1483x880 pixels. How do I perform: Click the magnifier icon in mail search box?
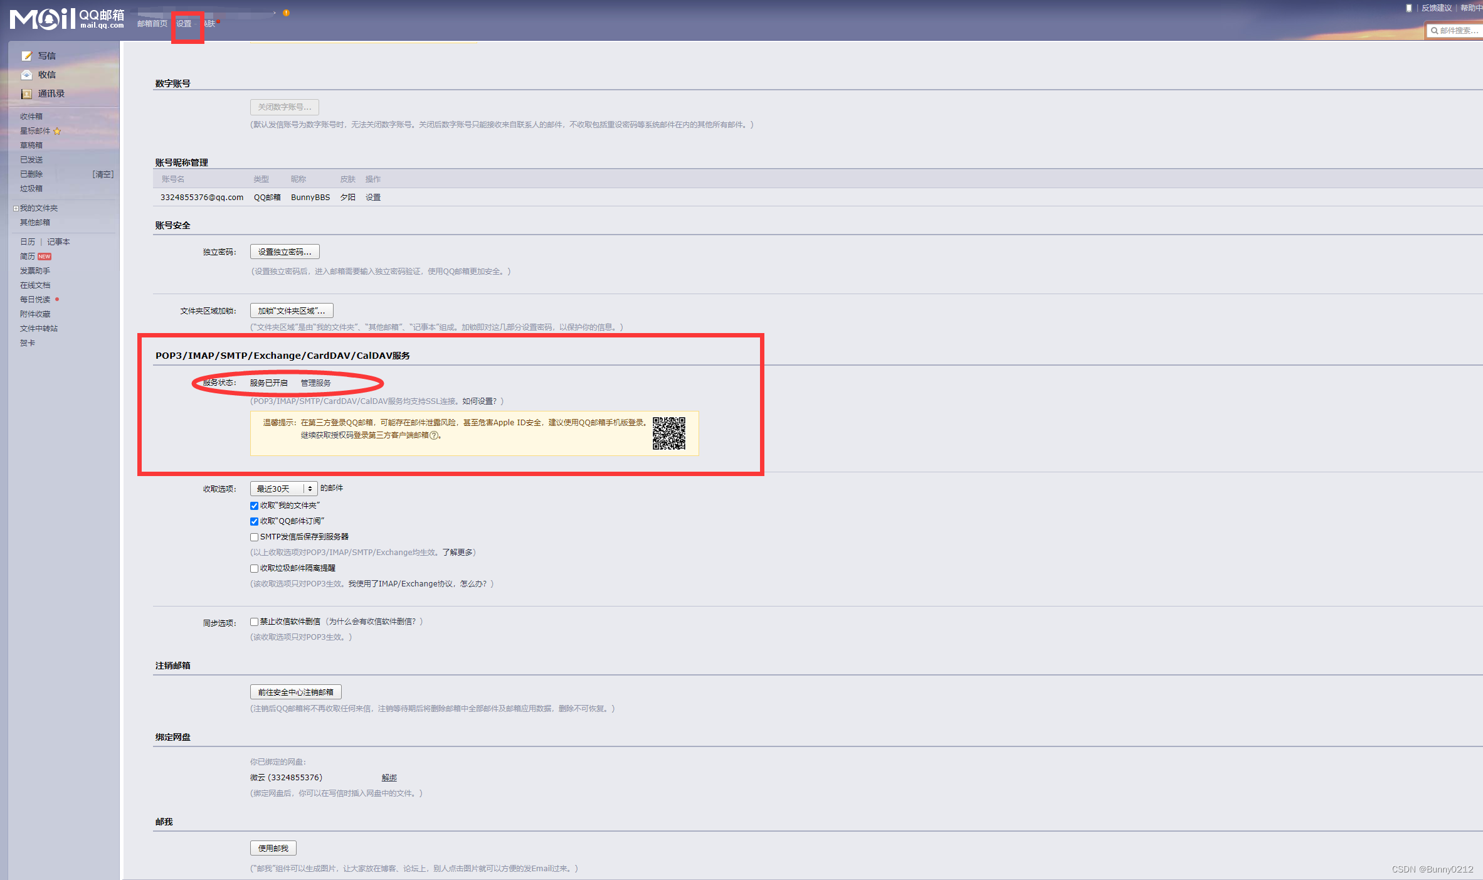coord(1435,30)
